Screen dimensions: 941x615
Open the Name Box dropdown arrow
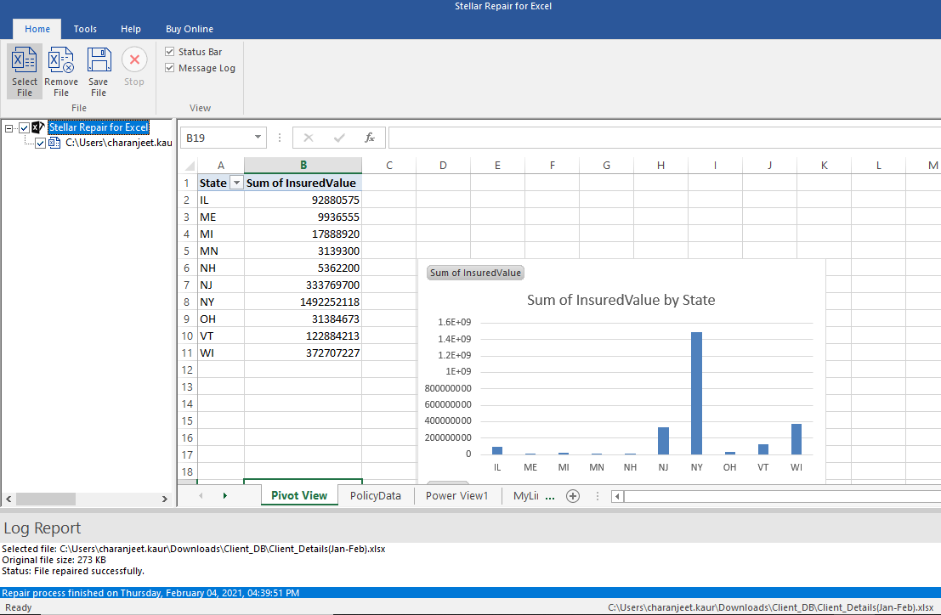[258, 138]
